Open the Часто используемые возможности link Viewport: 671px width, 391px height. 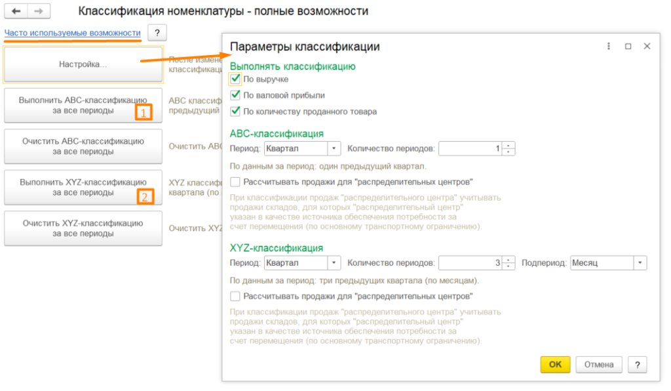72,33
